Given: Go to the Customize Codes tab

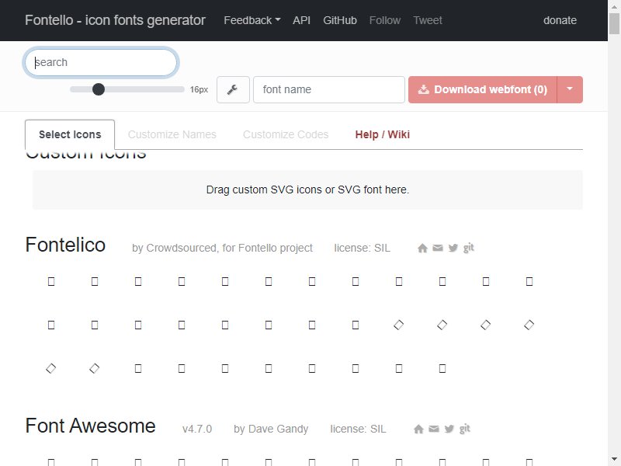Looking at the screenshot, I should tap(286, 134).
